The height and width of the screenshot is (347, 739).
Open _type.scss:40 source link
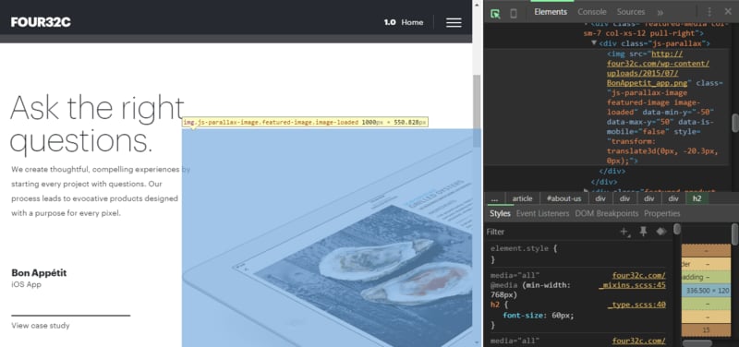(x=636, y=305)
